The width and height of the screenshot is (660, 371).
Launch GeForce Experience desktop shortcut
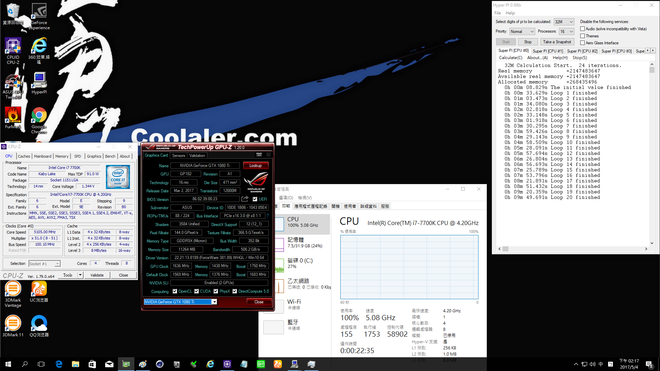39,16
